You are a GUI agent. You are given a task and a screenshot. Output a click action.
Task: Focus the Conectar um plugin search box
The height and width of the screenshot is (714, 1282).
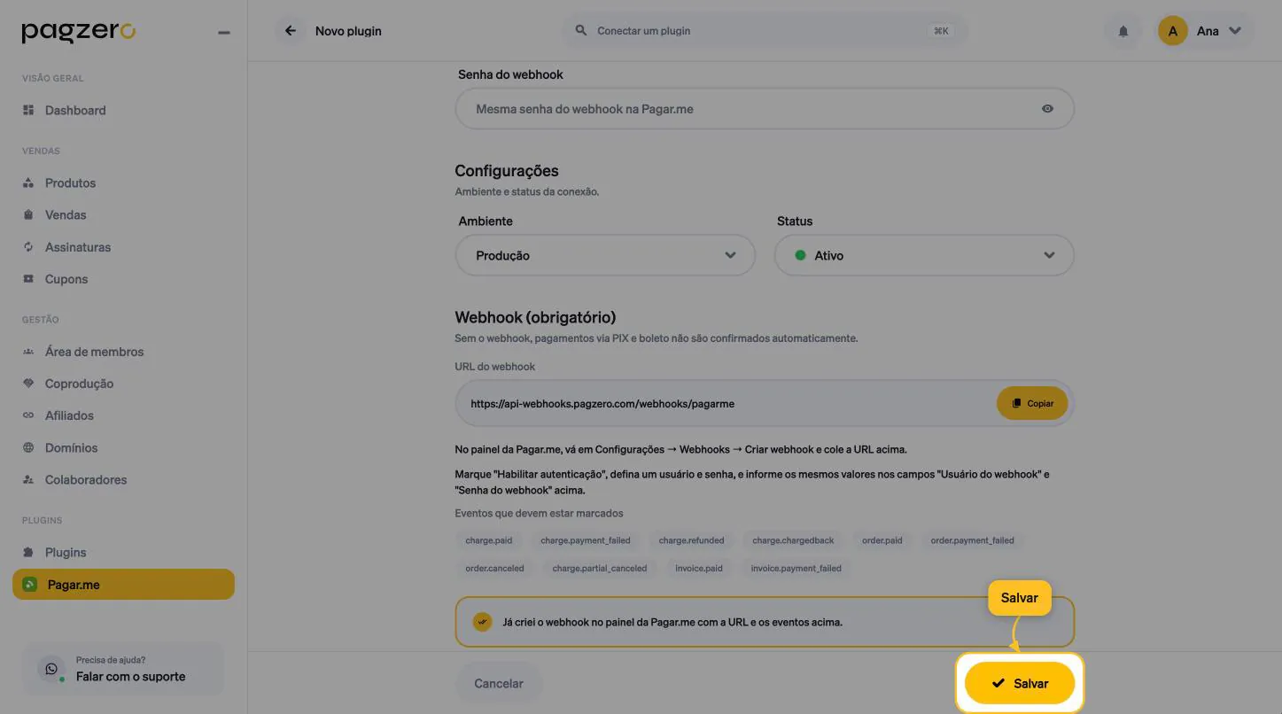(x=765, y=31)
